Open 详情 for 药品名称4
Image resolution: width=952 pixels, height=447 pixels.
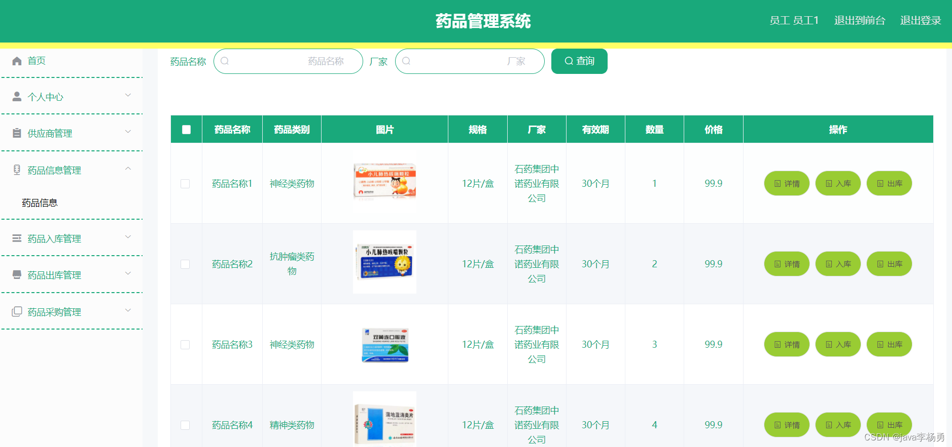pos(787,425)
